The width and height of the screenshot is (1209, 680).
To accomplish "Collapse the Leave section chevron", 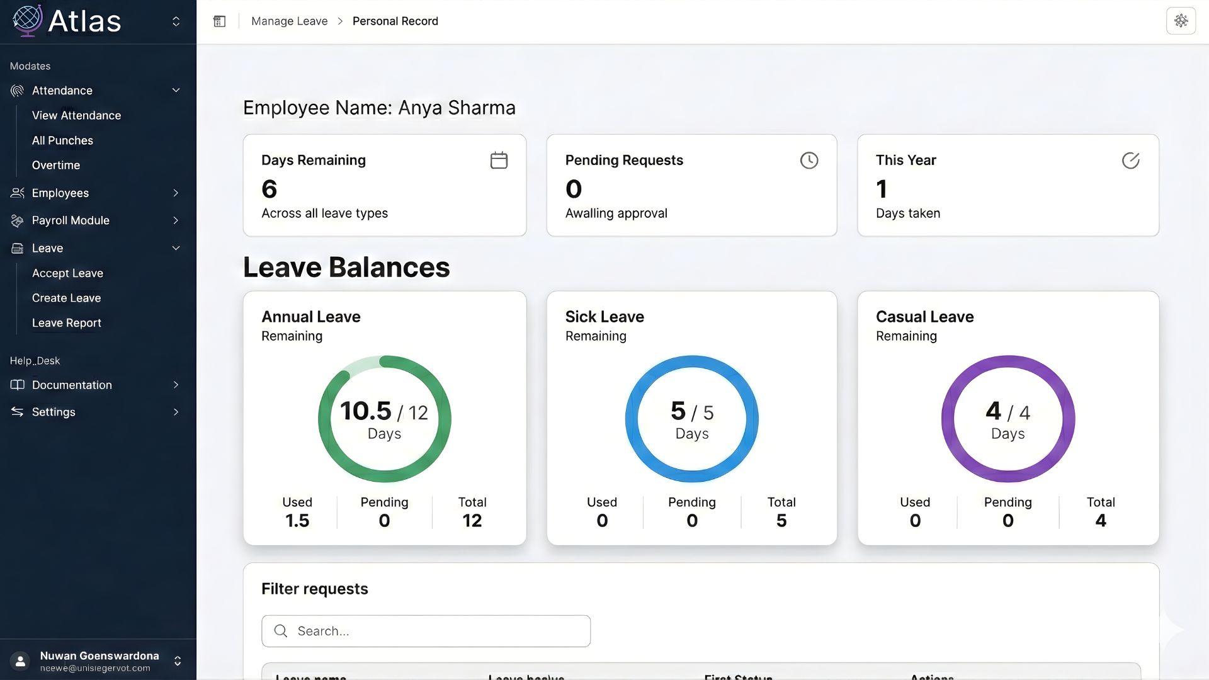I will (176, 248).
